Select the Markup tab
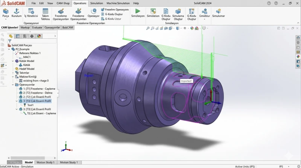This screenshot has height=168, width=301. tap(25, 27)
